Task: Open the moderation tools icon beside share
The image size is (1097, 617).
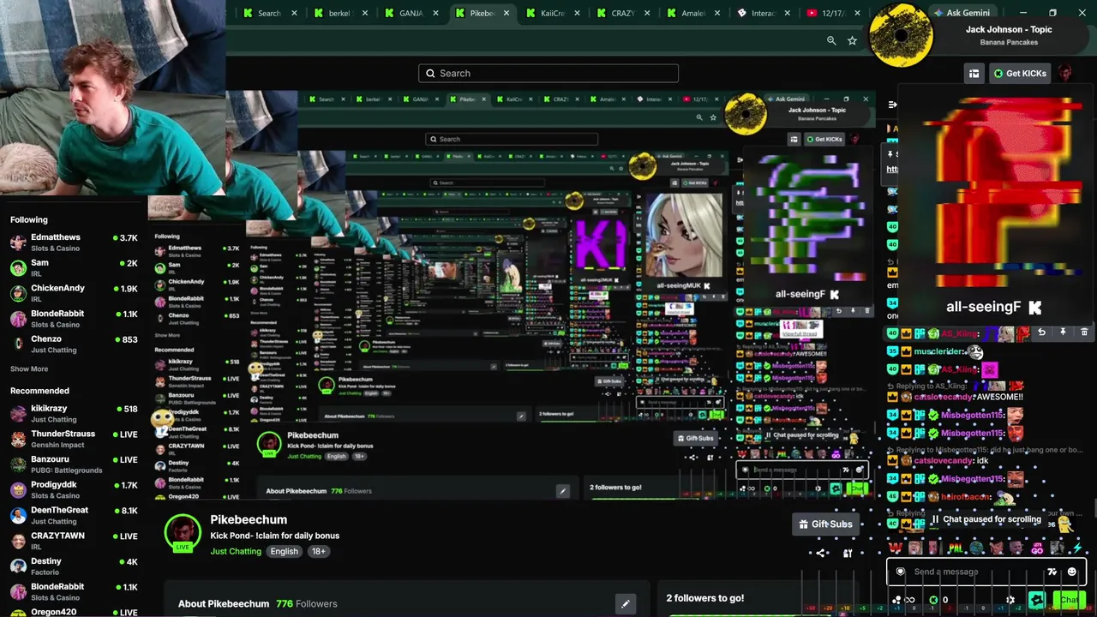Action: click(848, 553)
